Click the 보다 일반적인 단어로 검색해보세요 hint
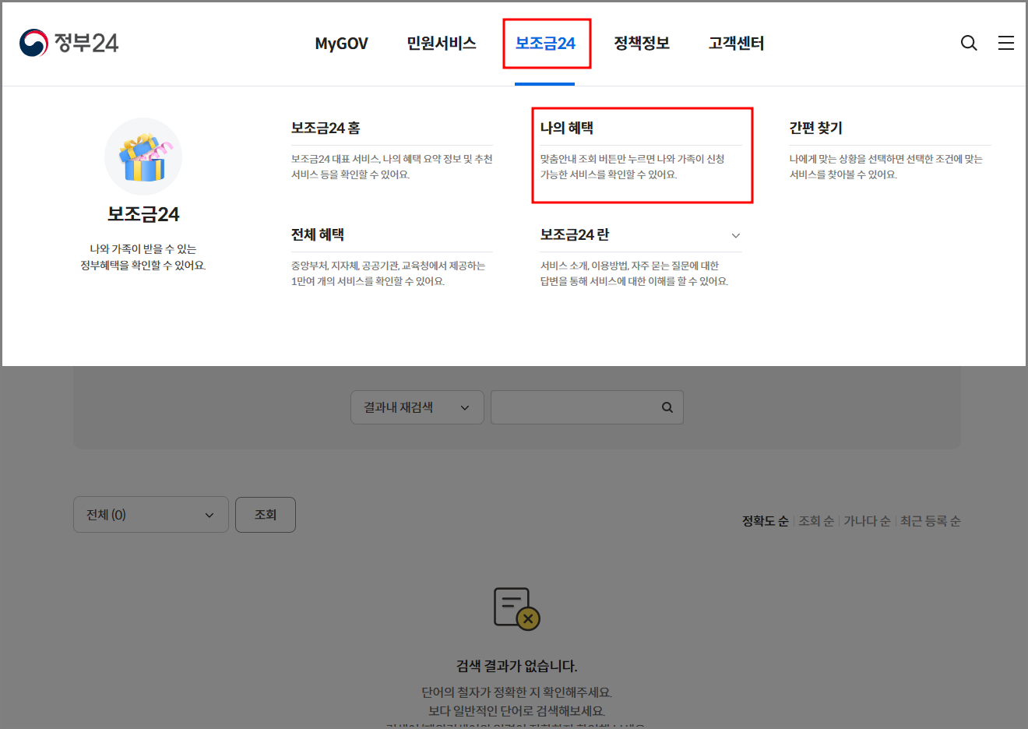The image size is (1028, 729). (516, 711)
